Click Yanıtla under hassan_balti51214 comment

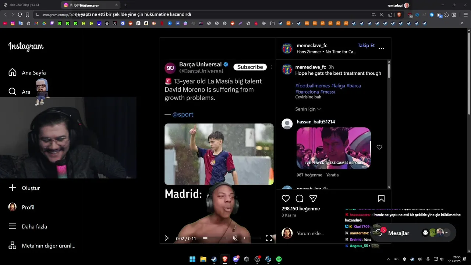tap(332, 175)
